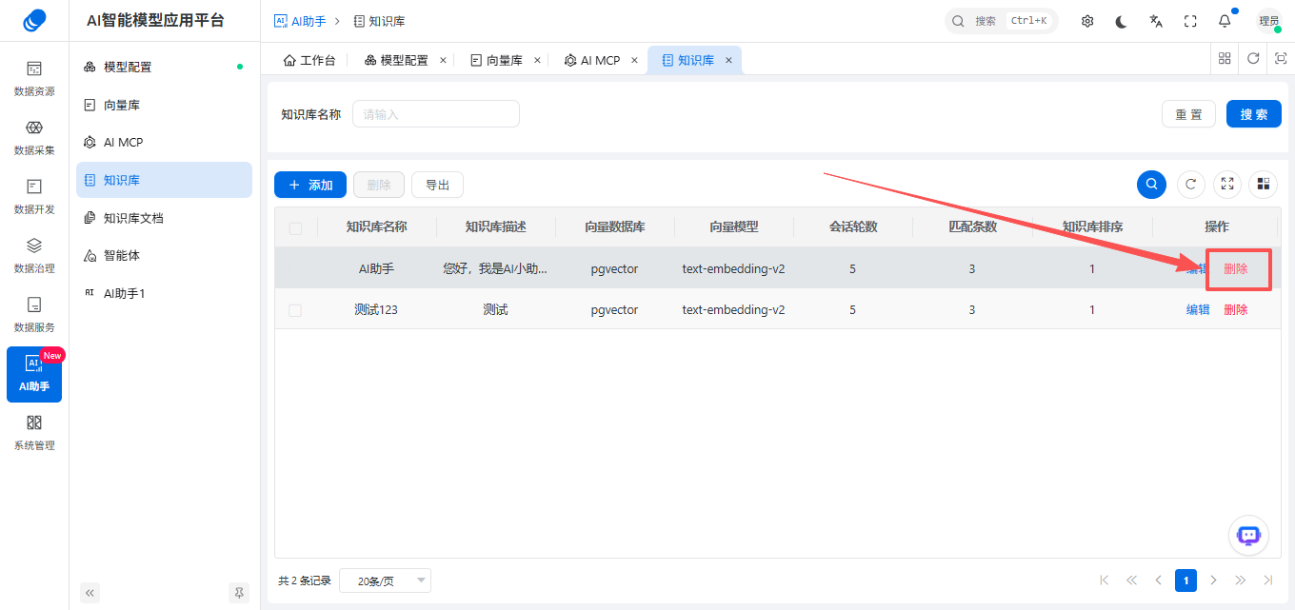
Task: Click 知识库排序 column header
Action: coord(1092,226)
